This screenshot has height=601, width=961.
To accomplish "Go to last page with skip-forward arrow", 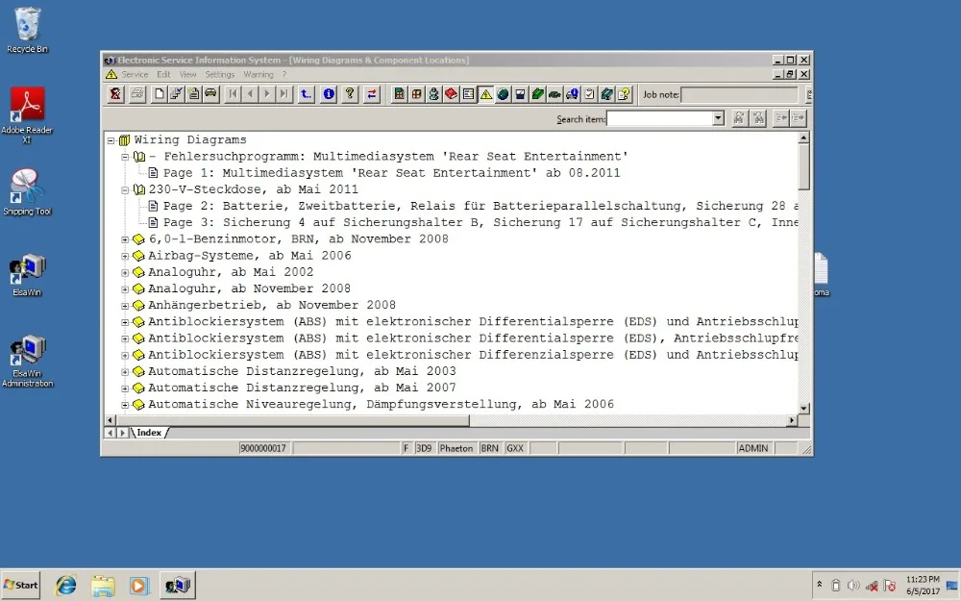I will pyautogui.click(x=283, y=94).
